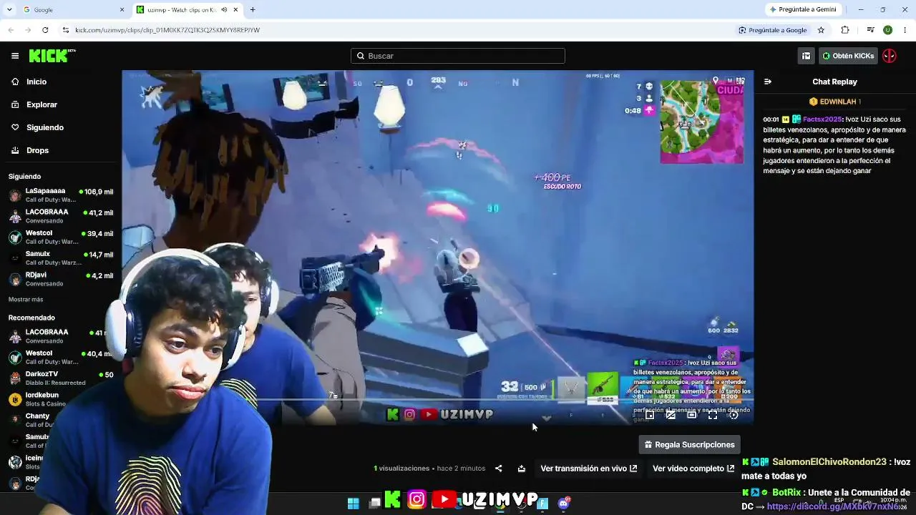Image resolution: width=916 pixels, height=515 pixels.
Task: Open Drops in the sidebar
Action: [38, 150]
